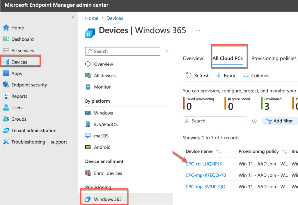Click the info icon beside Cloud PC search
298x205 pixels.
pos(254,121)
